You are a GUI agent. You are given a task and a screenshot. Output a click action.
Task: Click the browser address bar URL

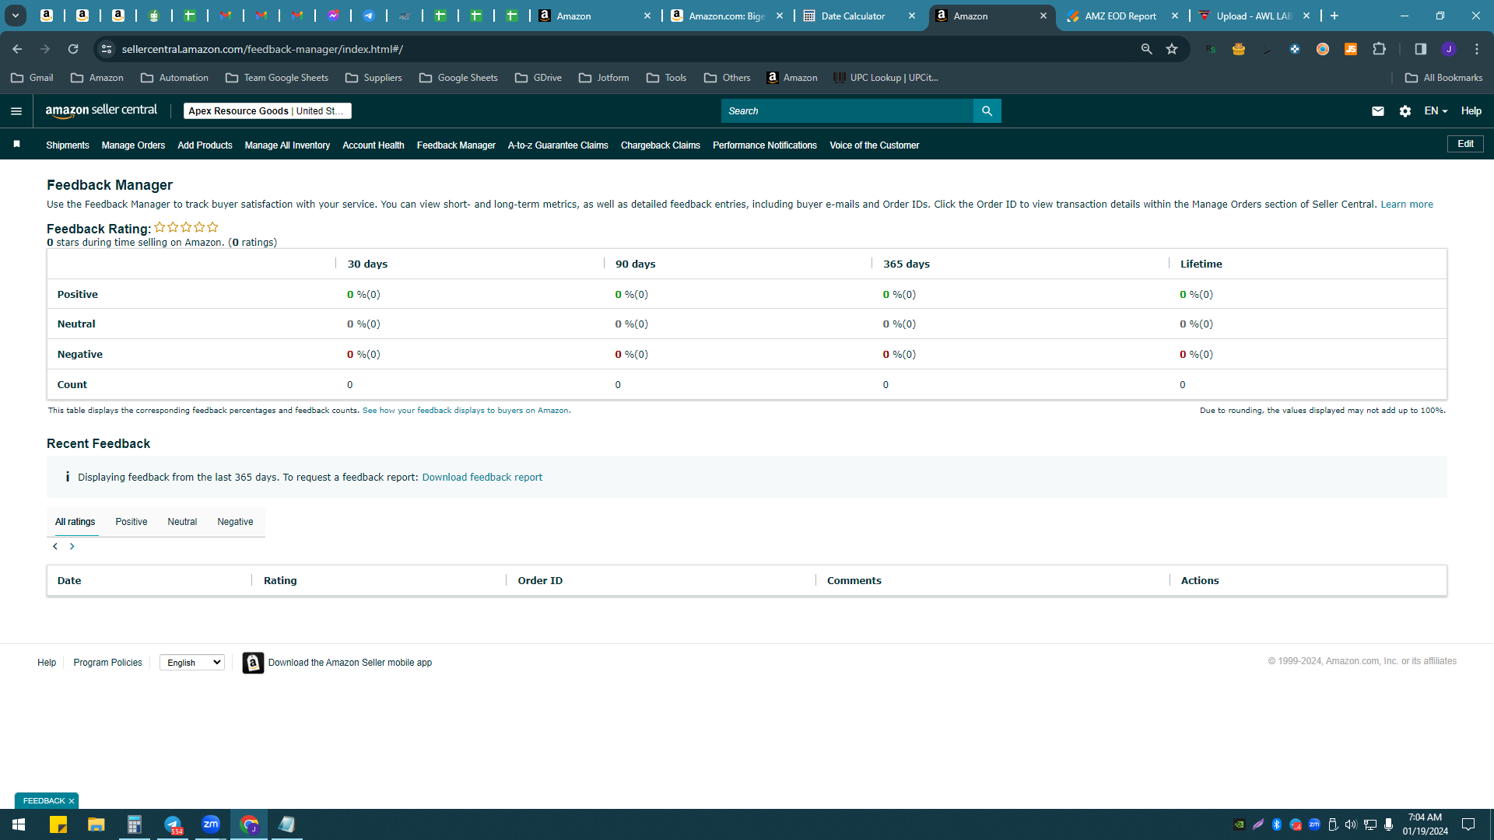coord(262,49)
